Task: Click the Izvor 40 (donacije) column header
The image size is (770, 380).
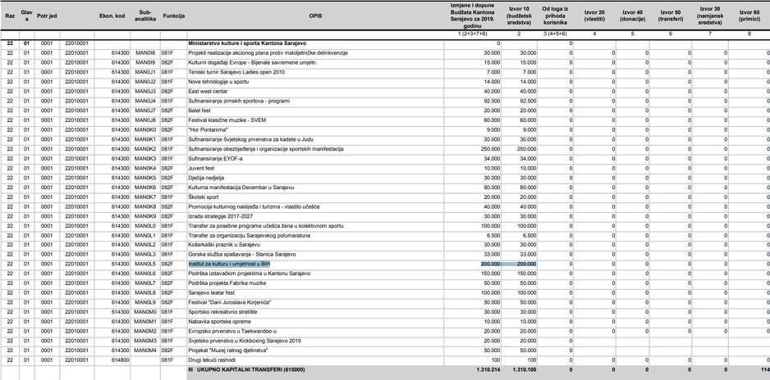Action: [x=633, y=16]
